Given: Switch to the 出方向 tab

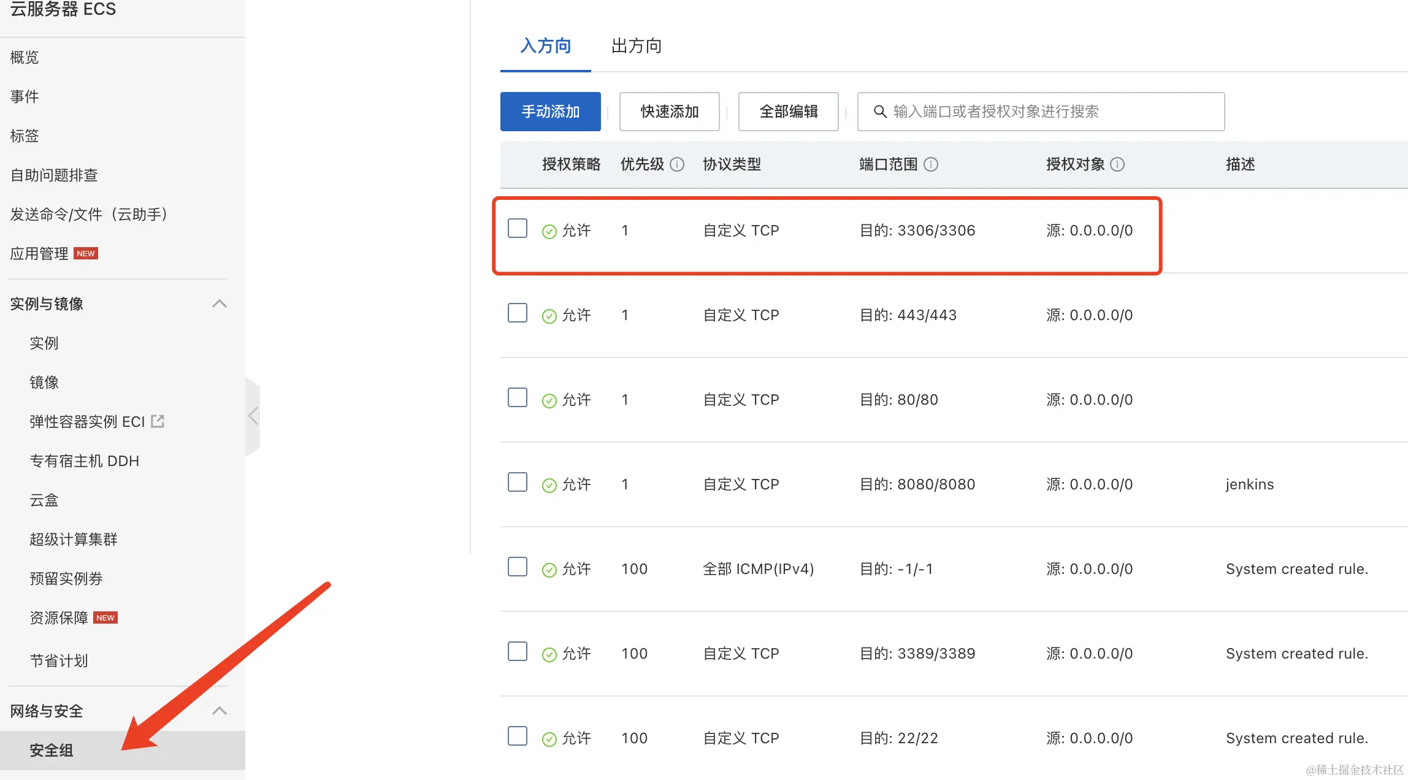Looking at the screenshot, I should click(x=637, y=46).
